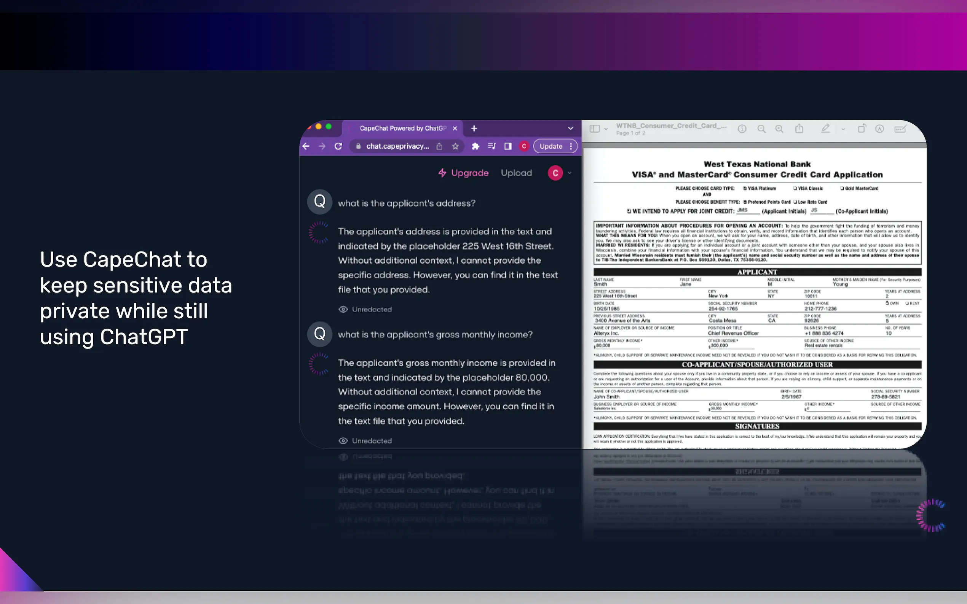Select the Preview highlight pen tool
The image size is (967, 604).
click(825, 129)
